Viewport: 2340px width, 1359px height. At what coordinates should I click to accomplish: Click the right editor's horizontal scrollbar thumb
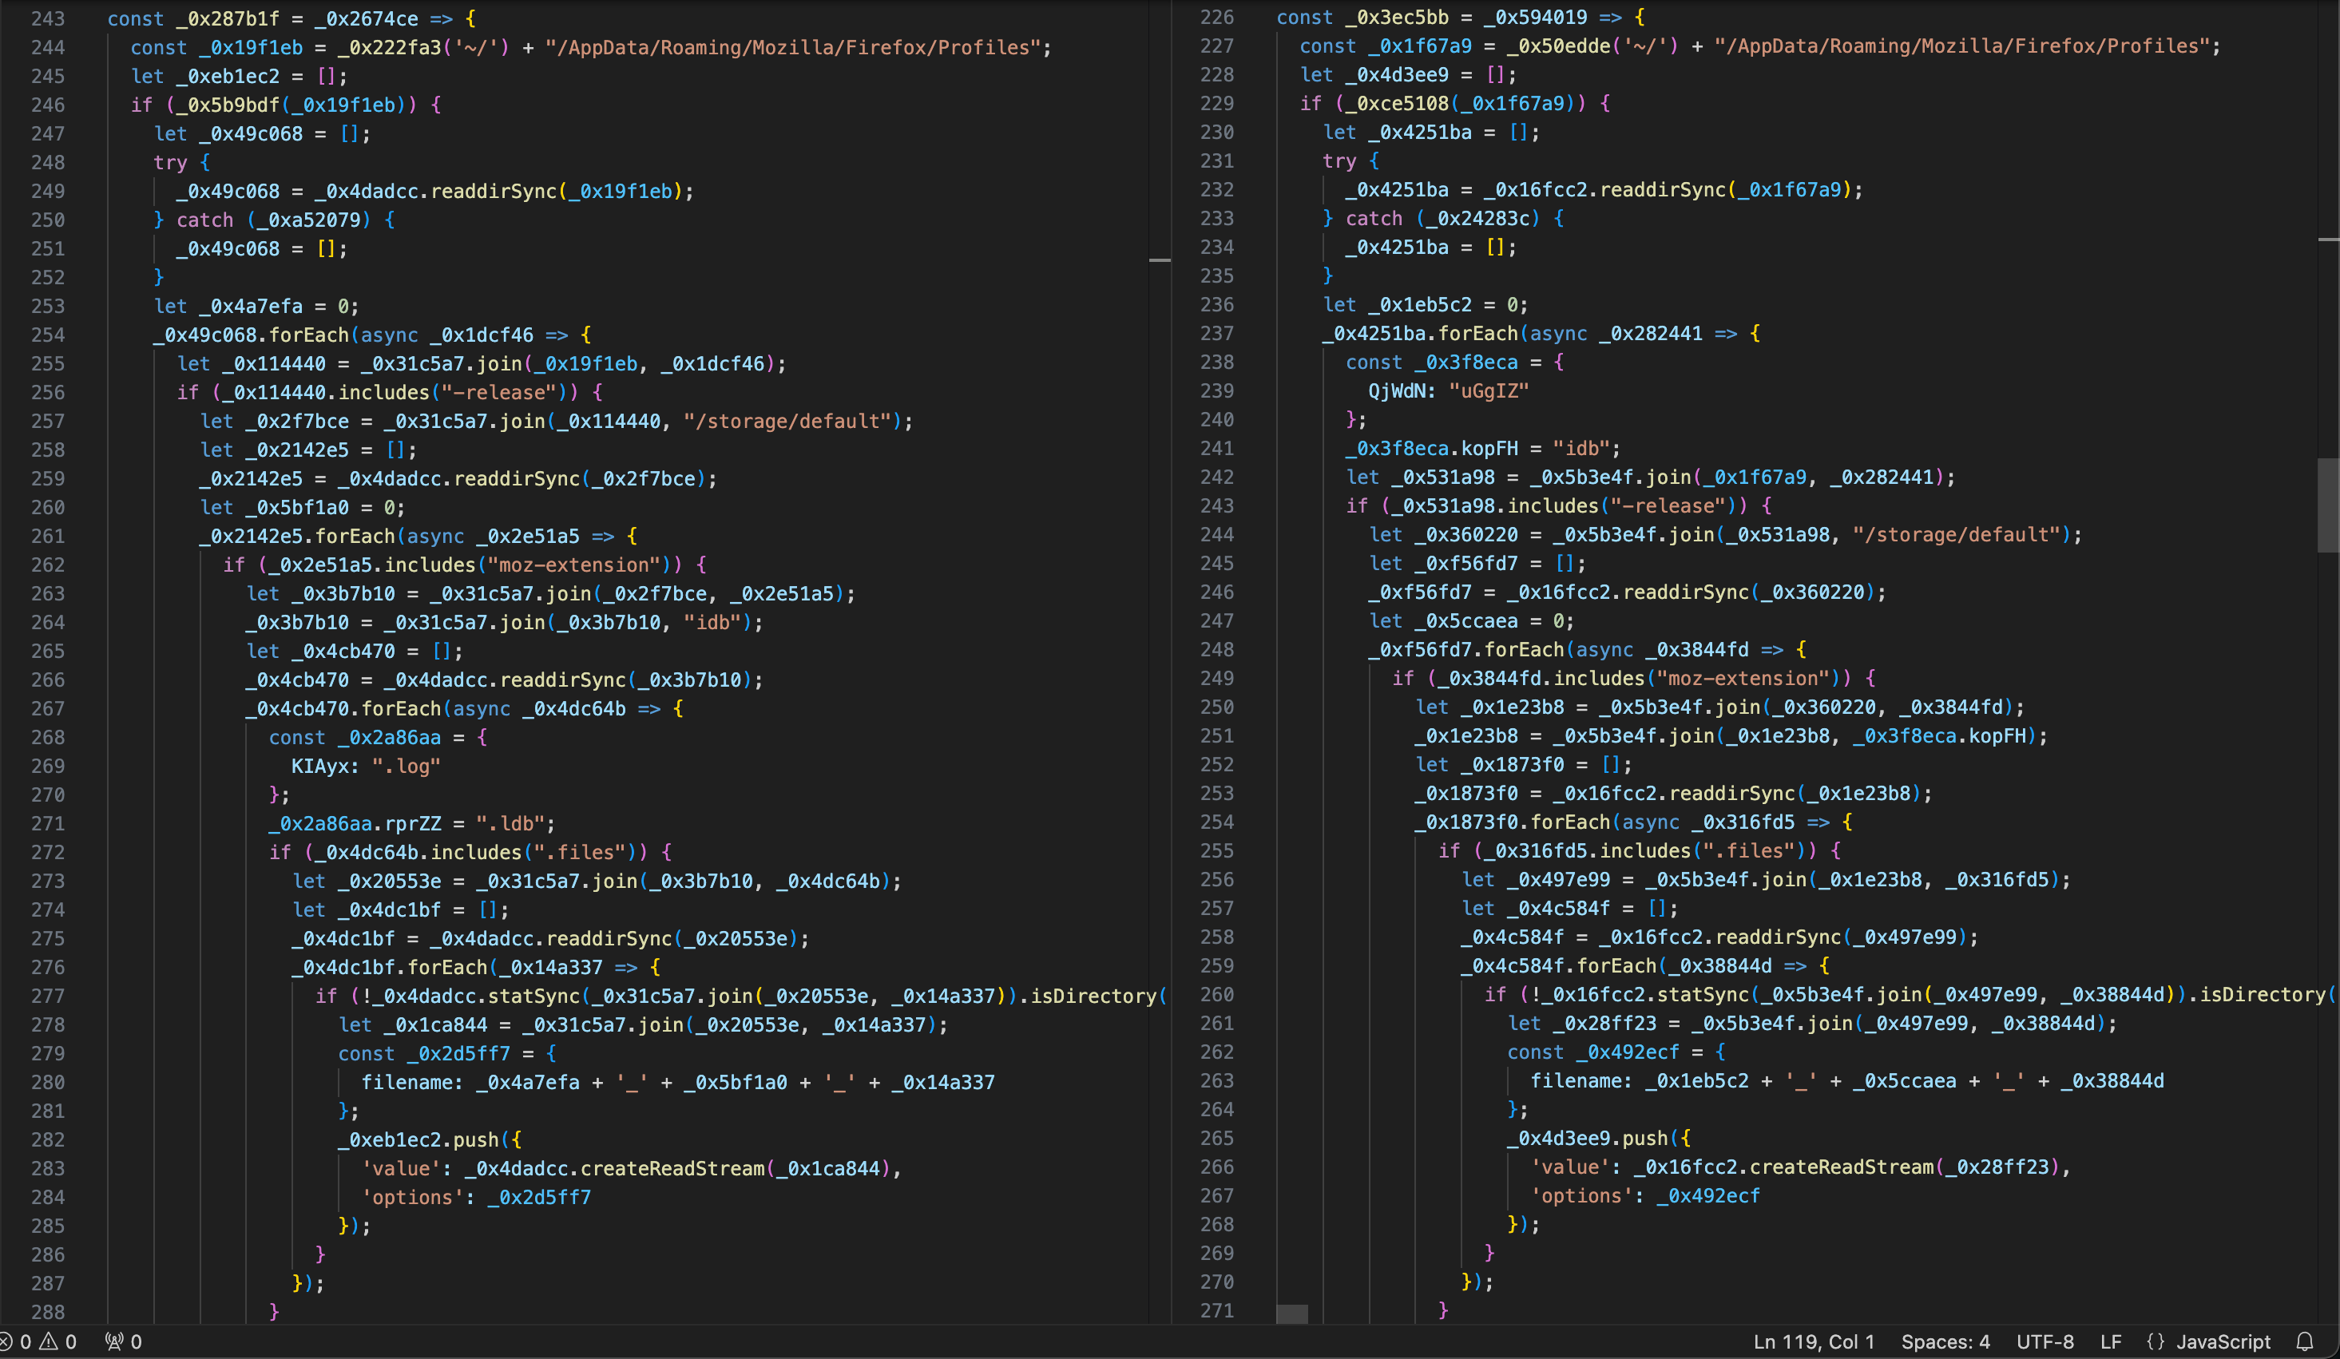pyautogui.click(x=1291, y=1313)
